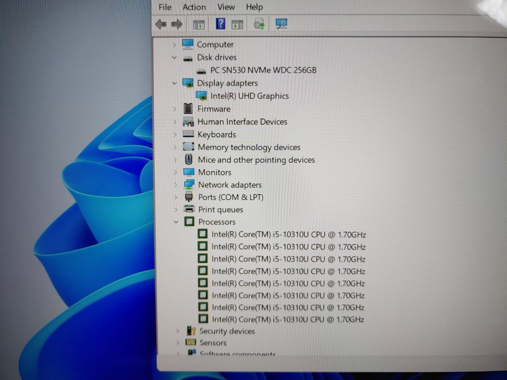
Task: Select the Firmware chip icon
Action: tap(188, 108)
